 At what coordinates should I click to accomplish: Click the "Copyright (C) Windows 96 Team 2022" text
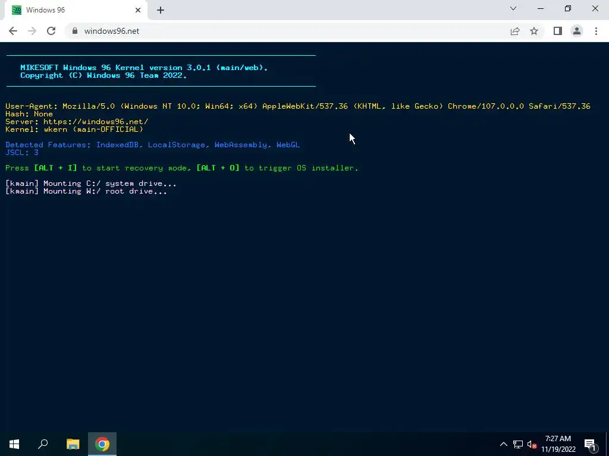103,75
